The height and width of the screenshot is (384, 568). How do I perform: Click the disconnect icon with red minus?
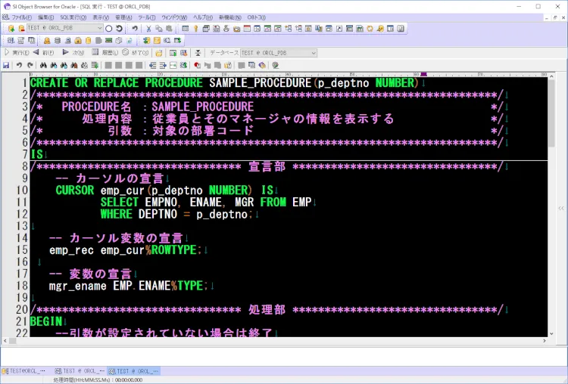[x=21, y=28]
